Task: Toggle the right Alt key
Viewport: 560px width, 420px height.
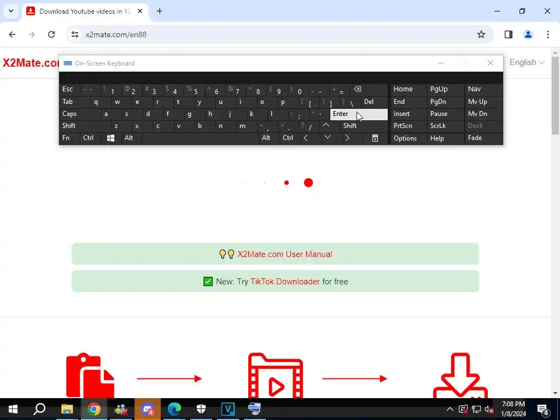Action: (x=269, y=138)
